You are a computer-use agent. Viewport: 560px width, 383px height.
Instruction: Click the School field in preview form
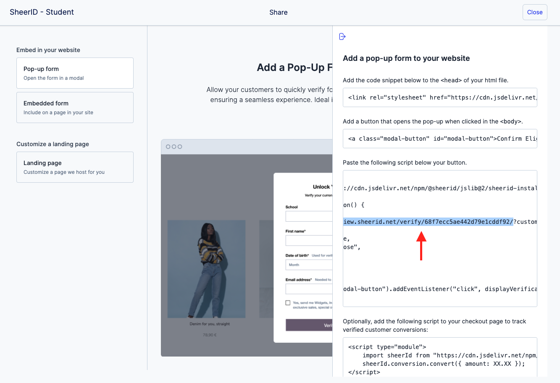click(x=309, y=216)
